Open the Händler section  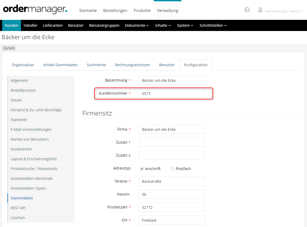[x=31, y=25]
